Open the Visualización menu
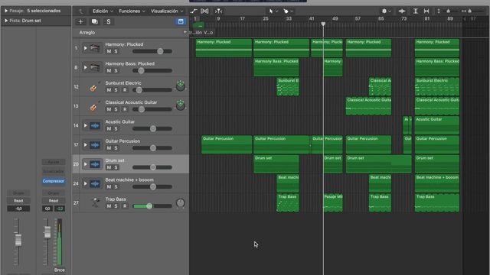Viewport: 490px width, 275px height. pyautogui.click(x=167, y=11)
